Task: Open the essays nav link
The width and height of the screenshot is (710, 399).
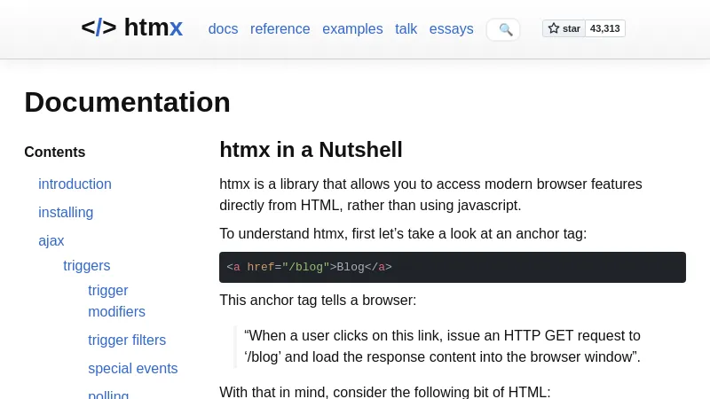Action: (x=451, y=29)
